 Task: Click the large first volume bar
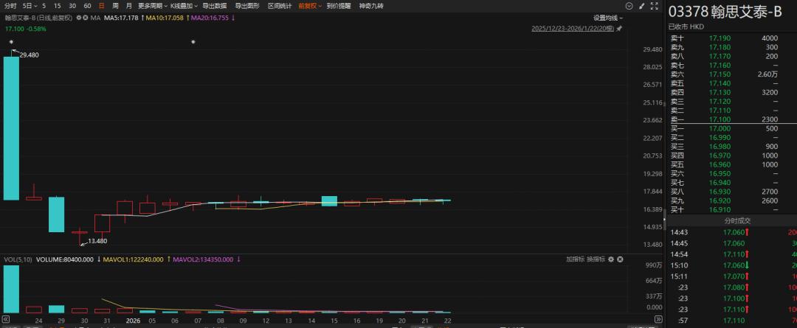[11, 289]
